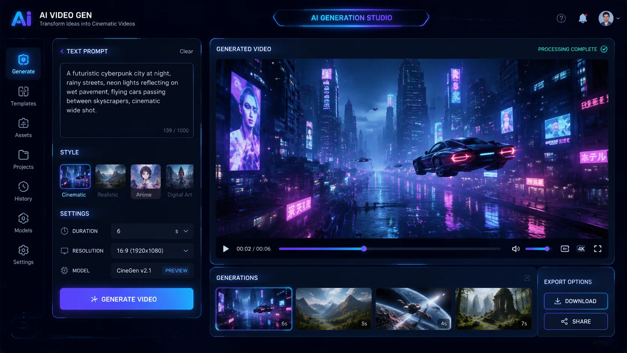Open the Models sidebar section
627x353 pixels.
(23, 223)
